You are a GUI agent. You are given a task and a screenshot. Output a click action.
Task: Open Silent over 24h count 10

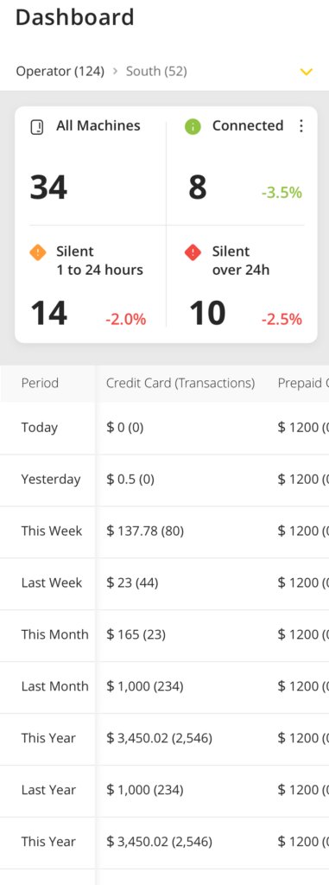click(x=207, y=313)
